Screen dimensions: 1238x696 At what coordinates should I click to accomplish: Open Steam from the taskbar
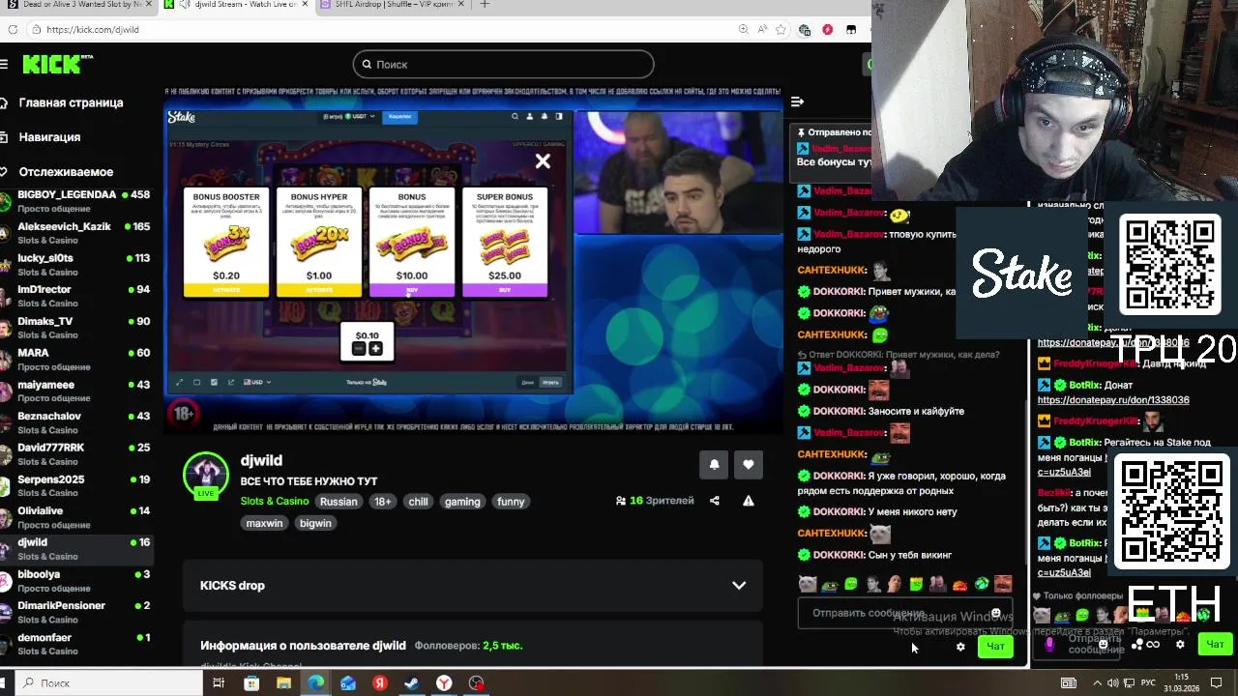(412, 683)
